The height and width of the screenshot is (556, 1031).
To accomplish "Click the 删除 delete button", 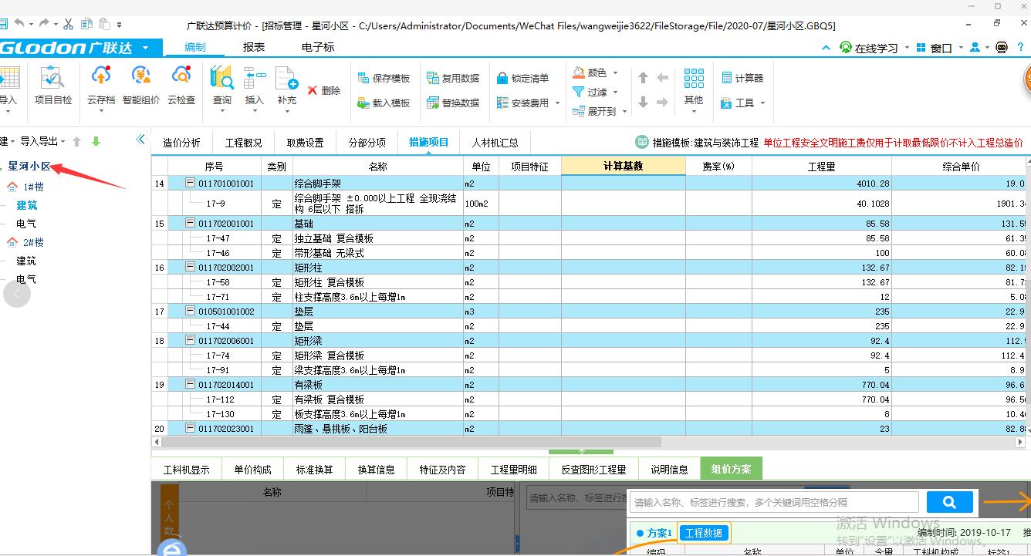I will pos(324,90).
